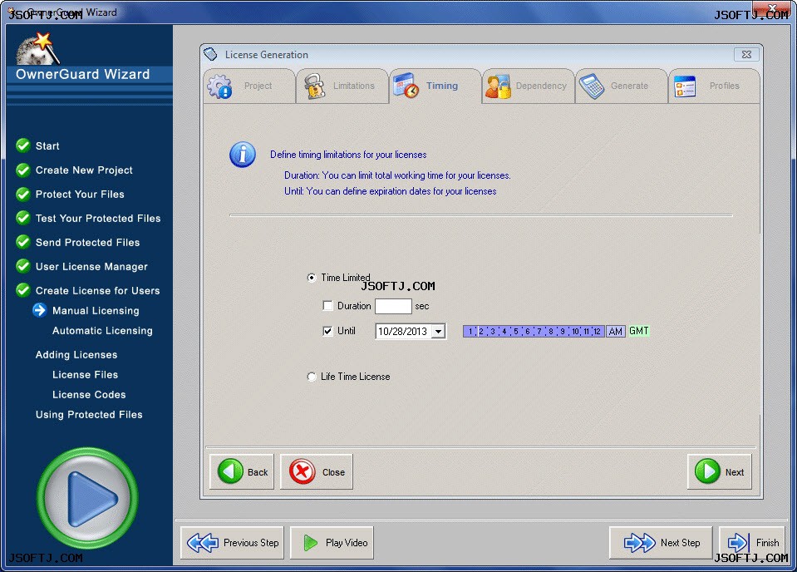Toggle the AM indicator
This screenshot has width=797, height=572.
pyautogui.click(x=616, y=332)
